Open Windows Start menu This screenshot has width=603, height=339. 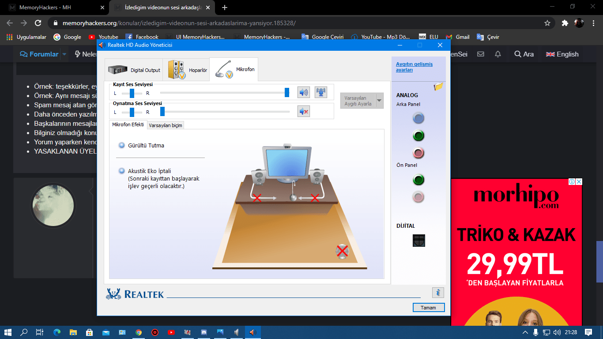[x=8, y=332]
